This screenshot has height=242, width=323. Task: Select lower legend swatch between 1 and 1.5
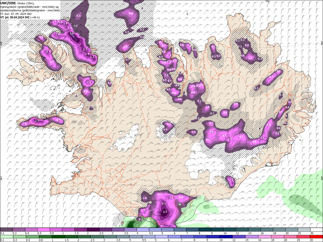(59, 237)
